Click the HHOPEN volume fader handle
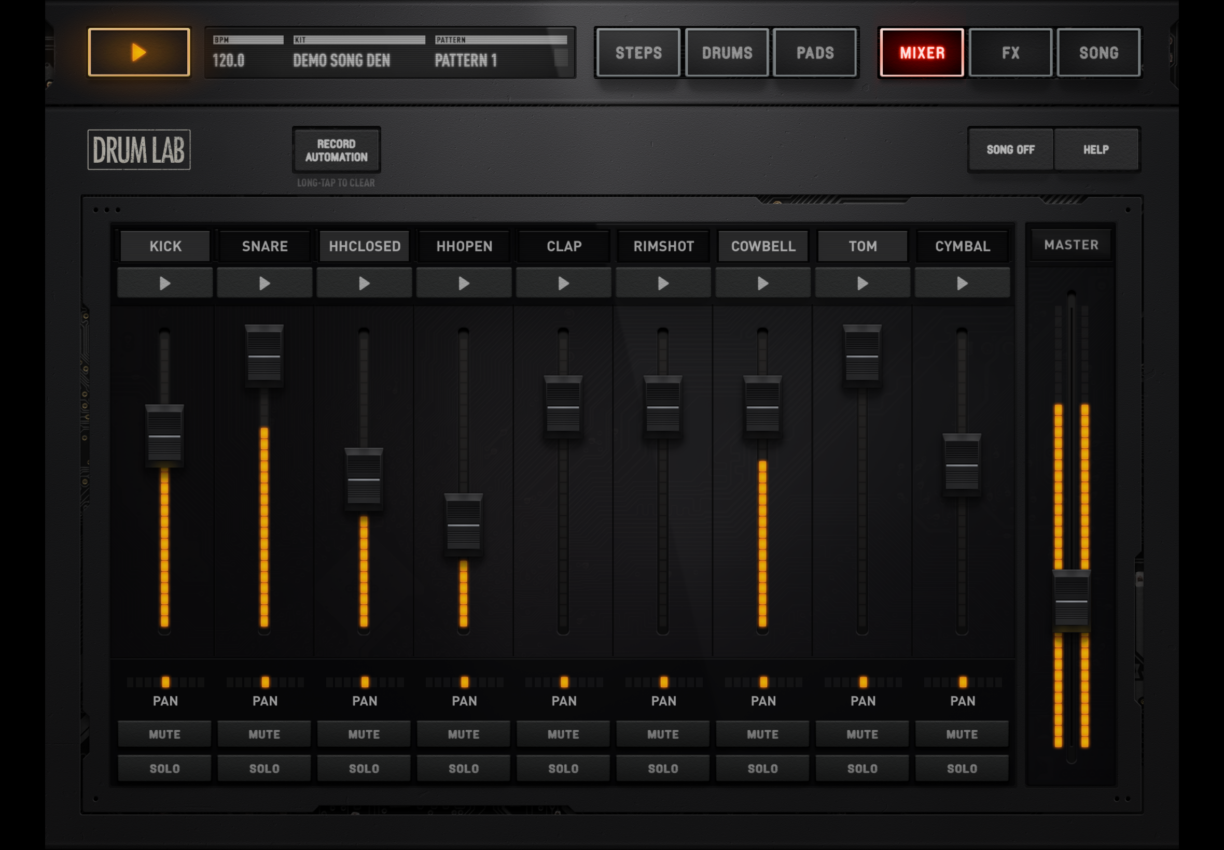The image size is (1224, 850). point(464,525)
